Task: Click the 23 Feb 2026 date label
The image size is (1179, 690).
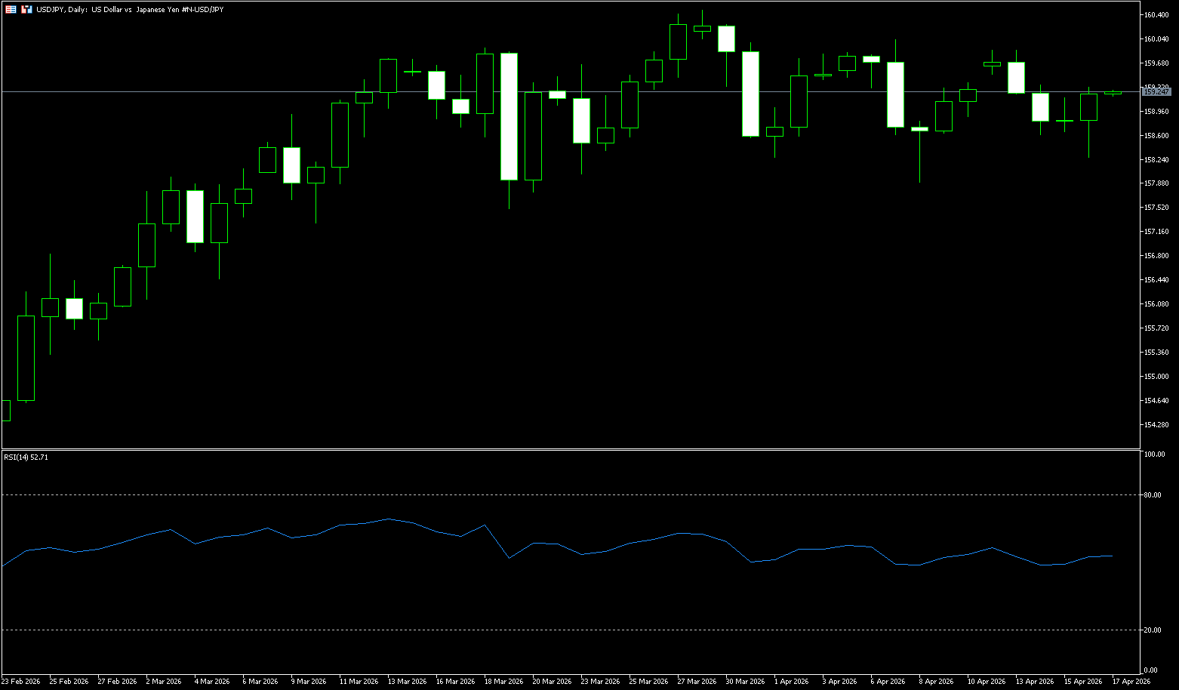Action: (21, 682)
